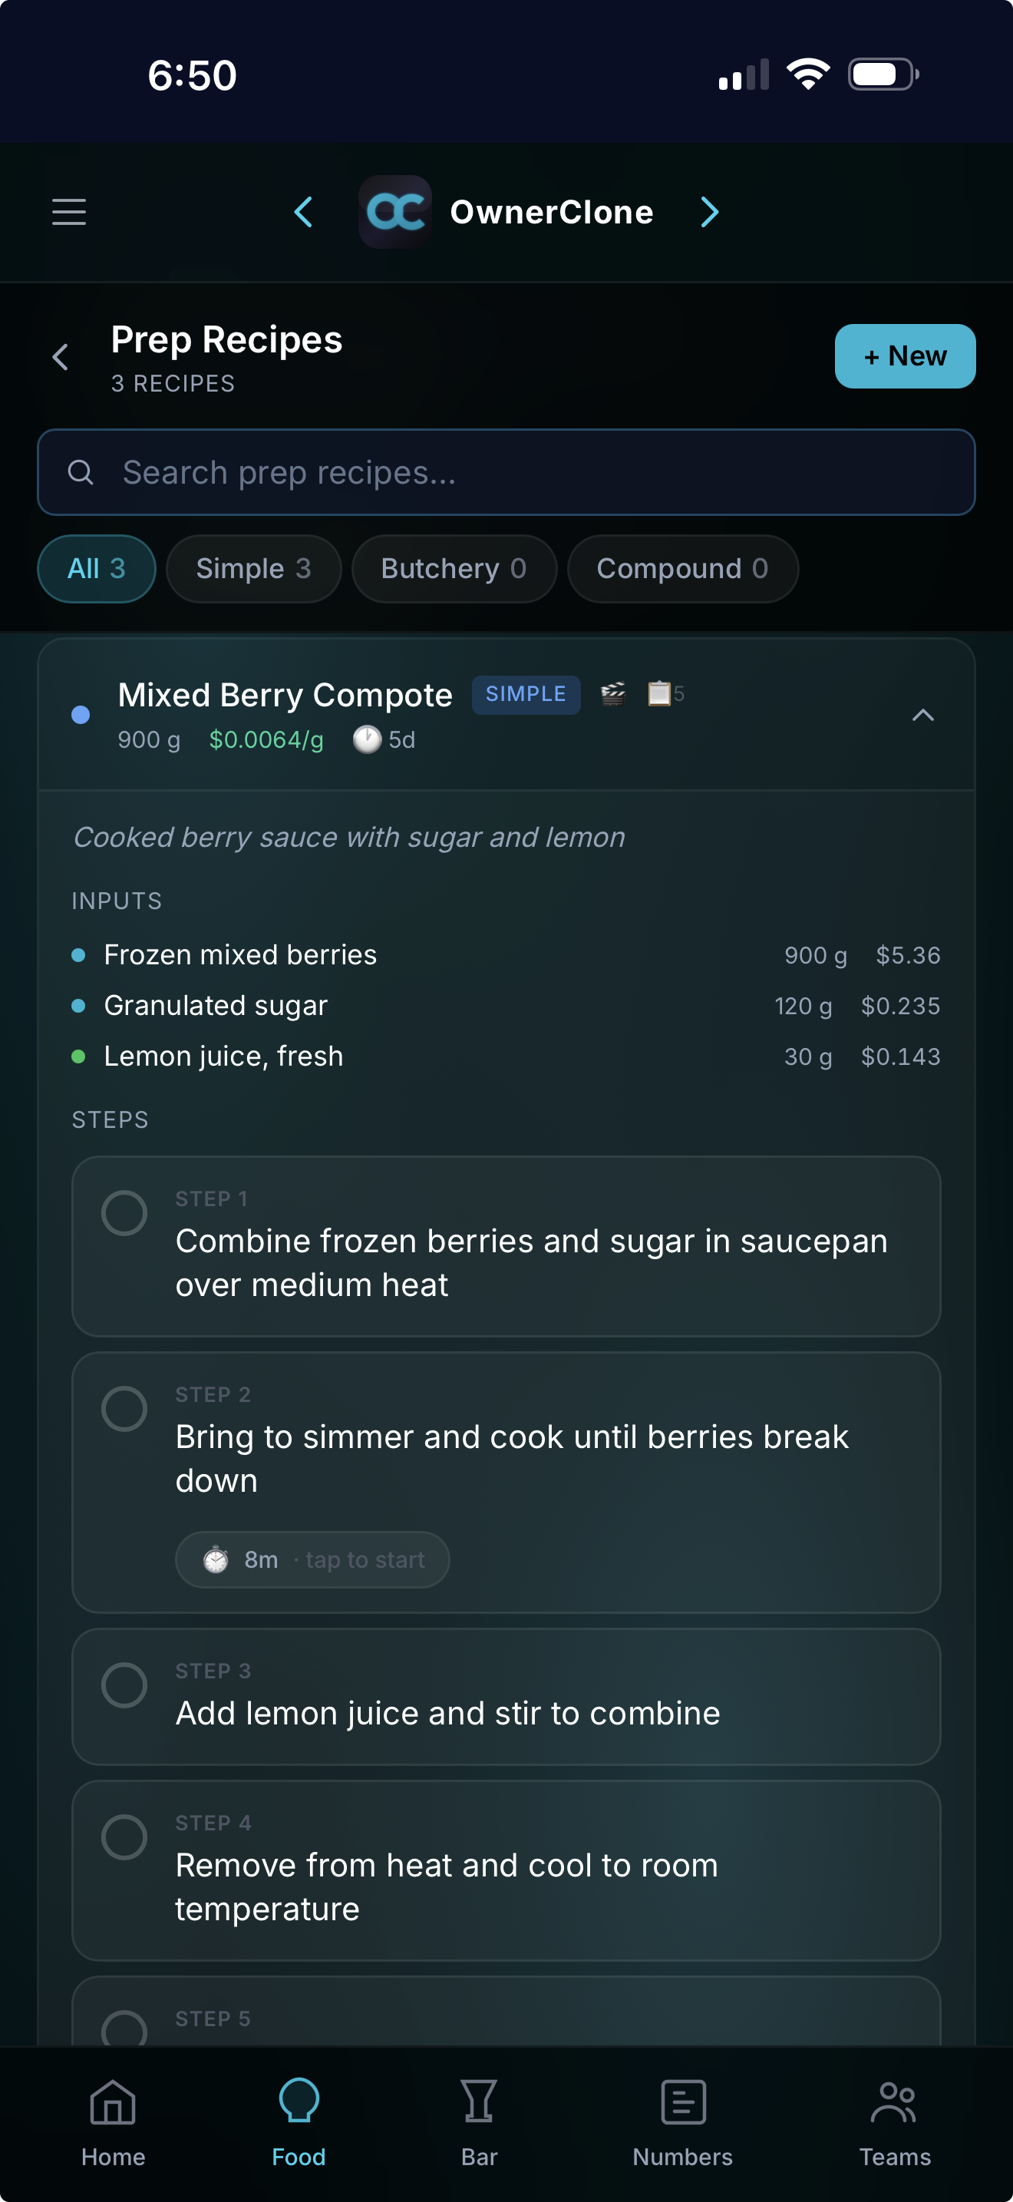Collapse the Mixed Berry Compote recipe card

click(x=922, y=716)
